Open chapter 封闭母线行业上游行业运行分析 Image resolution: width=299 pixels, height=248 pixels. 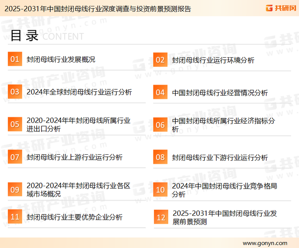75,157
